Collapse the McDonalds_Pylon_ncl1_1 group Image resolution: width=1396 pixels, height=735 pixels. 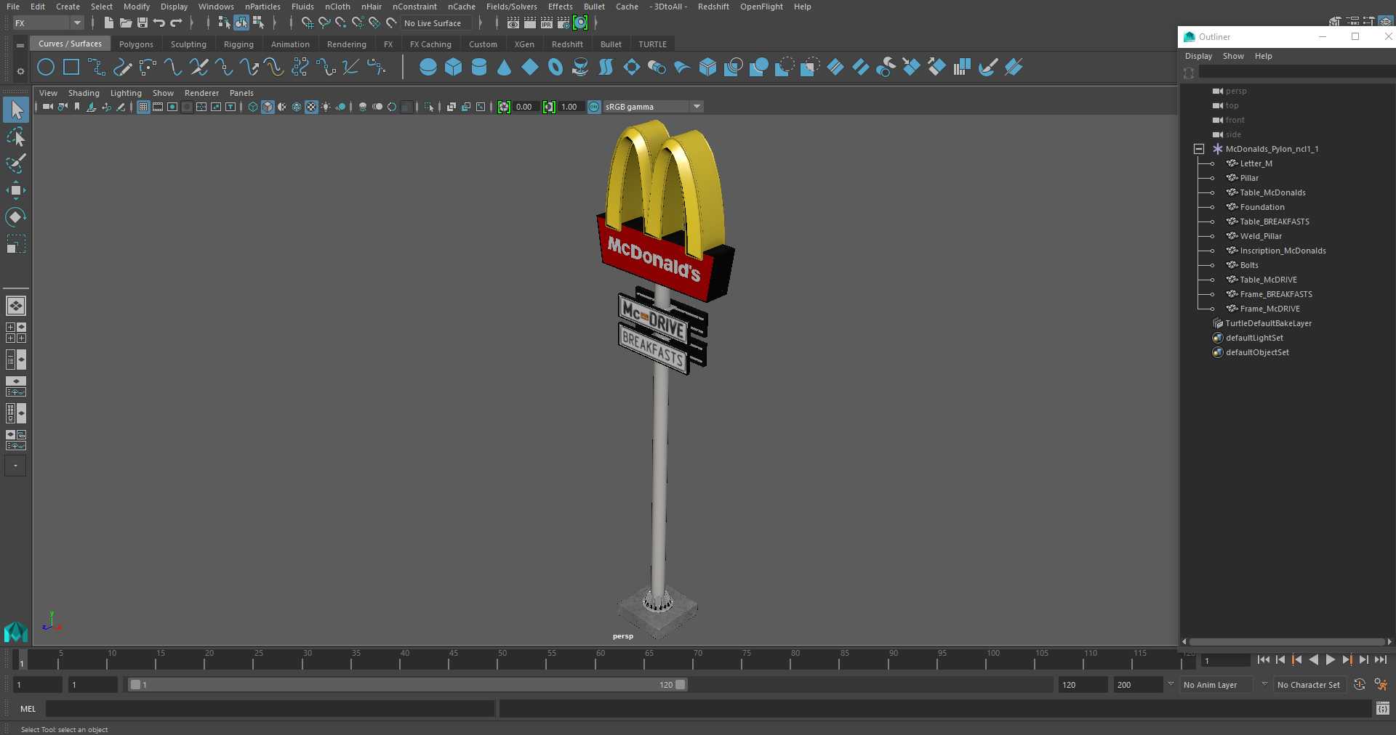(1199, 149)
